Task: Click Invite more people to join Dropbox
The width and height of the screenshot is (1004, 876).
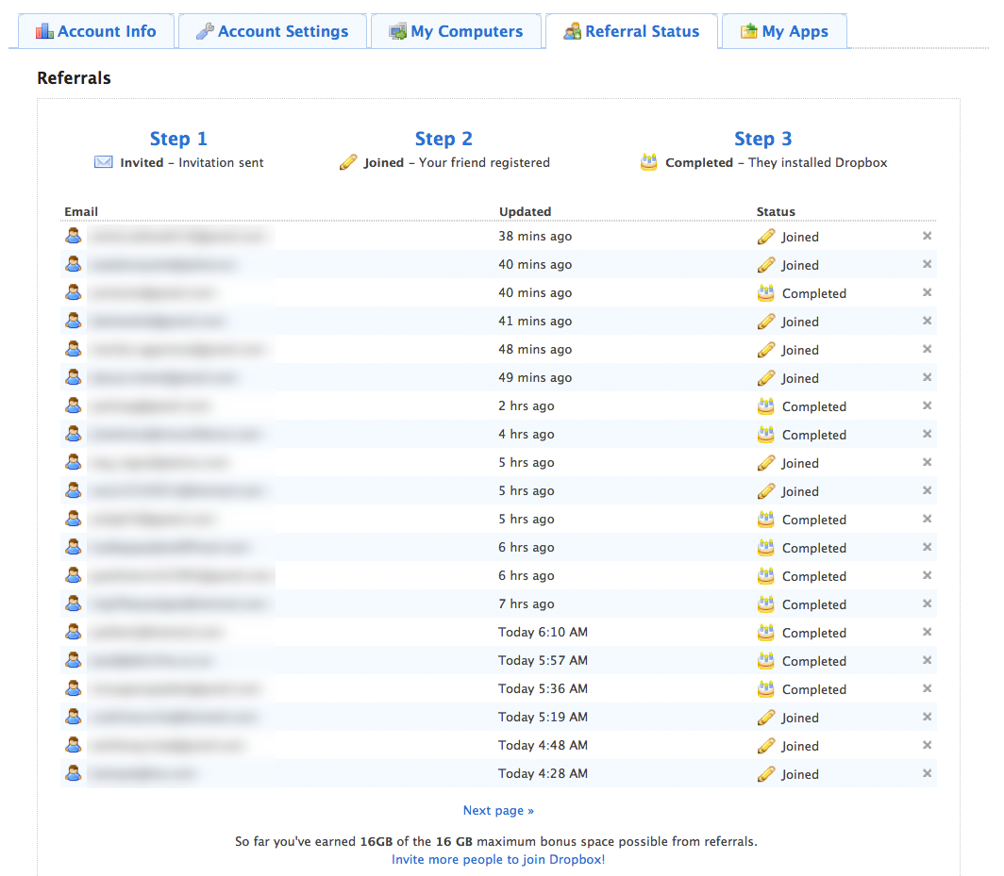Action: pyautogui.click(x=498, y=859)
